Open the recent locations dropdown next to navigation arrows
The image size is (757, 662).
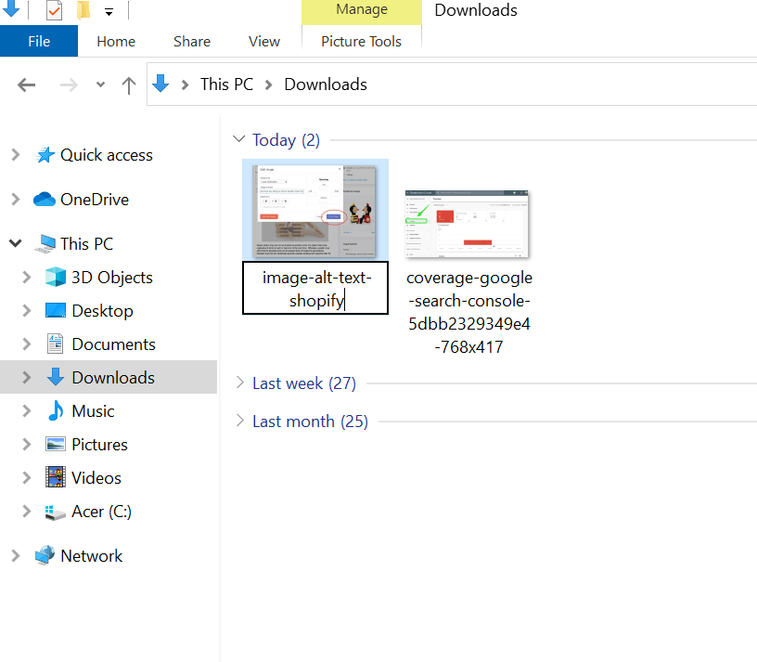99,84
